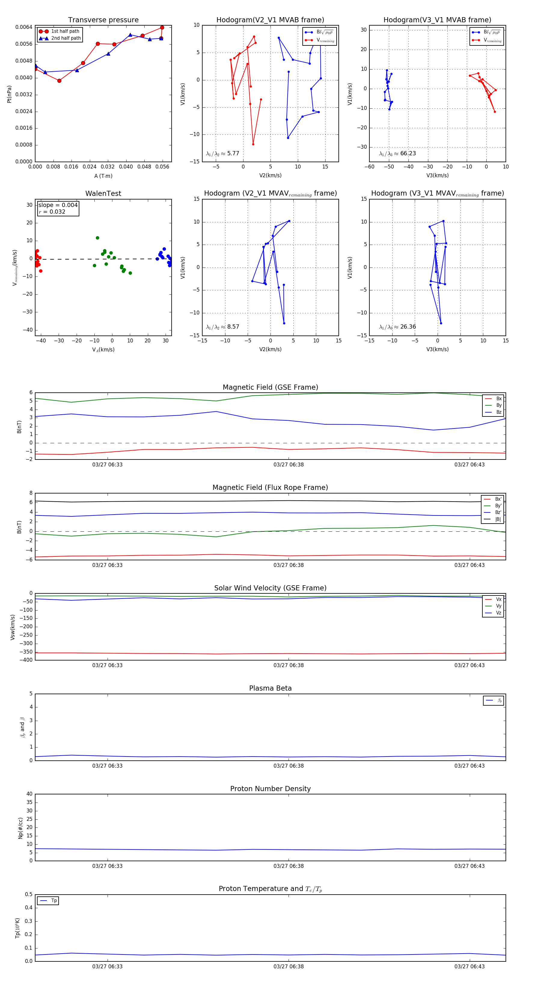The height and width of the screenshot is (993, 541).
Task: Click the 'WalenTest' plot title
Action: click(103, 193)
